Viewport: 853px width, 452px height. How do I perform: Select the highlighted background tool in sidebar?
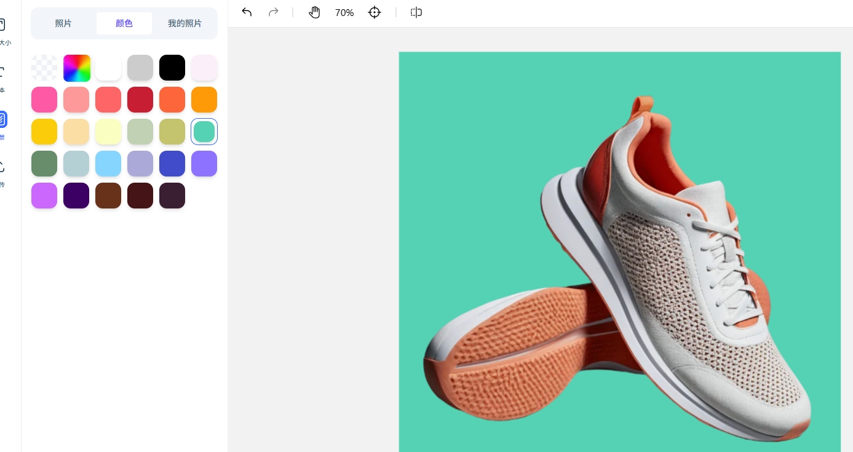click(x=2, y=120)
